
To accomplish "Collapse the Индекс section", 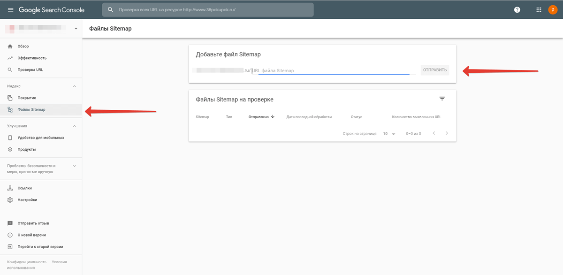I will tap(73, 86).
